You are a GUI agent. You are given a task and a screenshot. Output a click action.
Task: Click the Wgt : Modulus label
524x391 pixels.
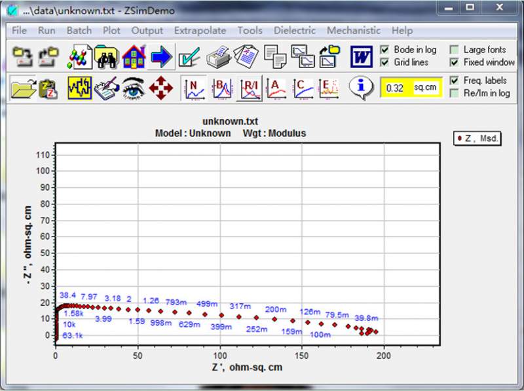274,133
